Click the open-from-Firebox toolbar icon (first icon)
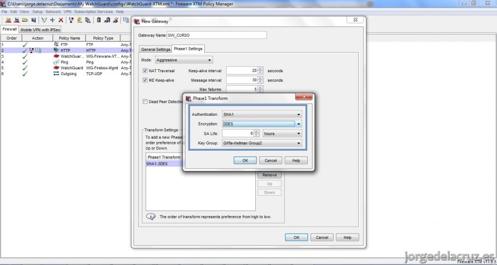 9,20
